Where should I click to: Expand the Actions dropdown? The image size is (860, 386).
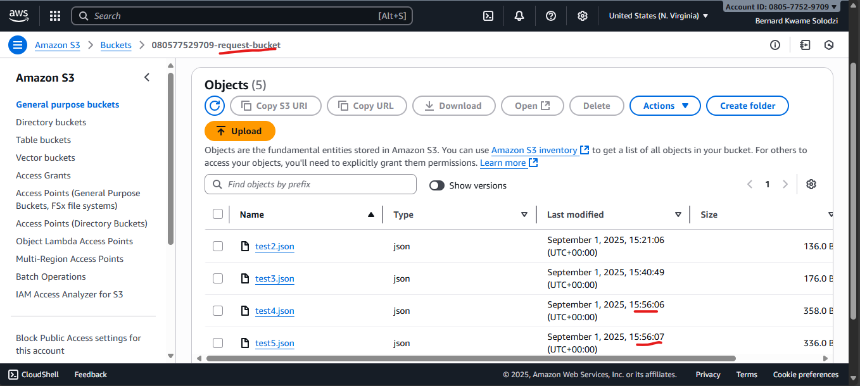(x=665, y=106)
